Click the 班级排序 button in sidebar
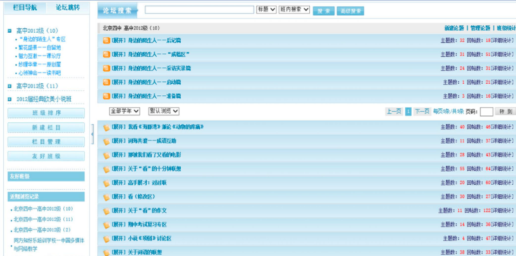The height and width of the screenshot is (256, 516). 46,113
